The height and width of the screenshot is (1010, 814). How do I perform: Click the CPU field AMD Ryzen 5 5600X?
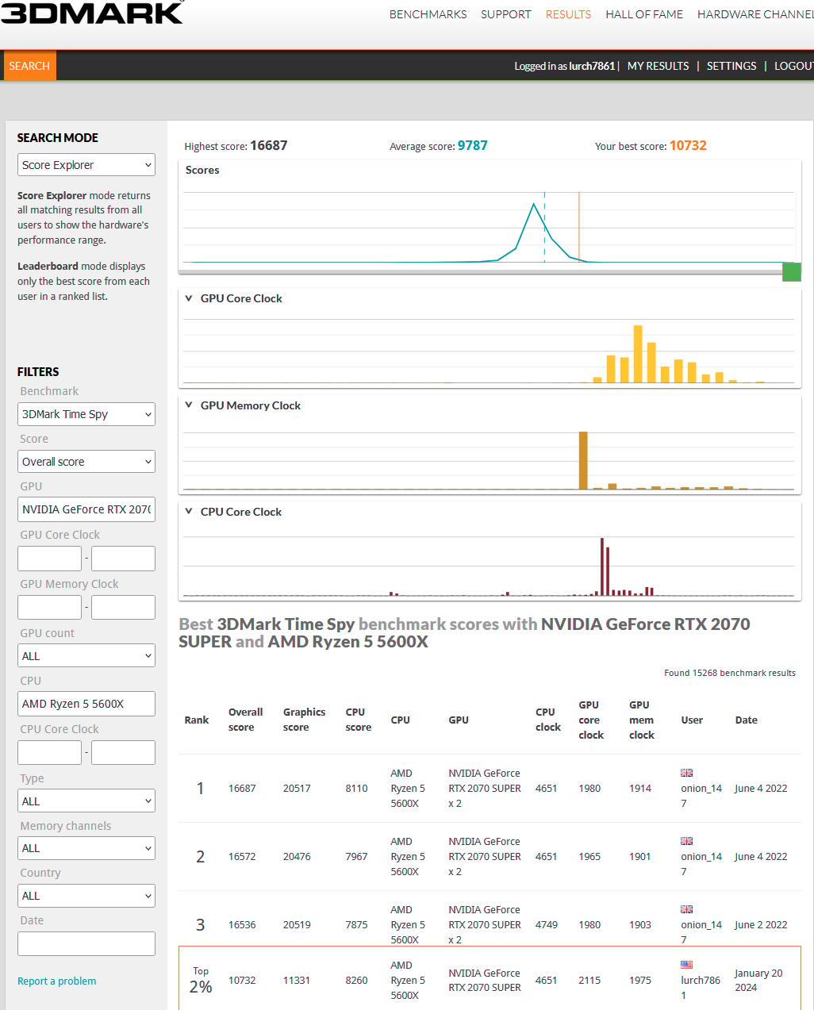(86, 704)
